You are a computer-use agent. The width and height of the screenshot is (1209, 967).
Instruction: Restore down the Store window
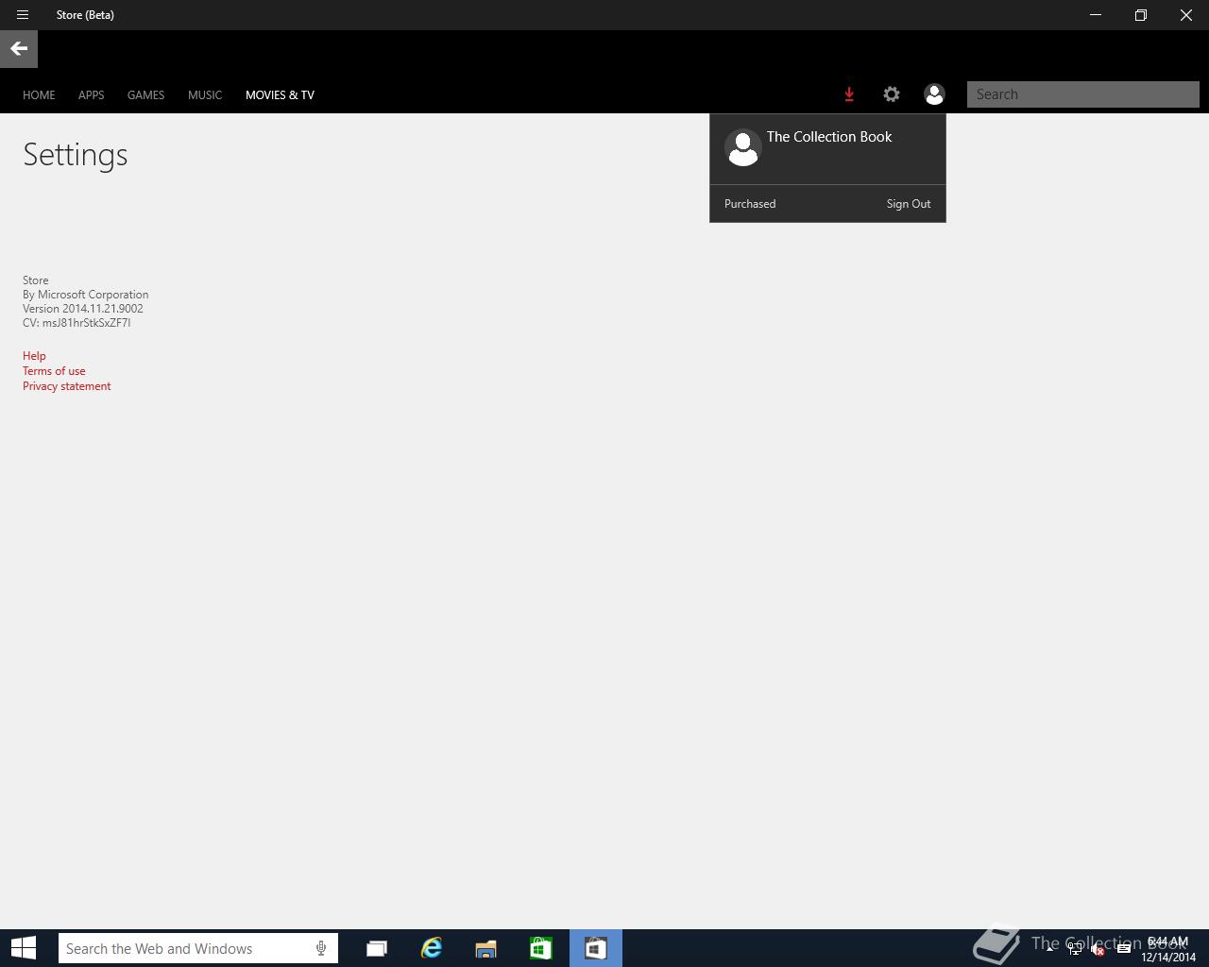tap(1141, 15)
